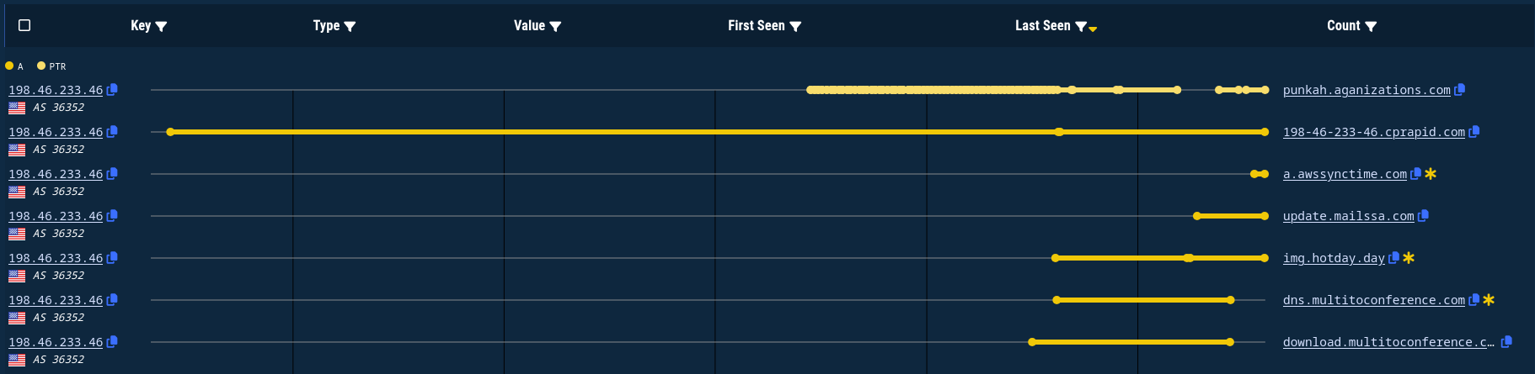Image resolution: width=1535 pixels, height=374 pixels.
Task: Toggle the A record legend item
Action: pyautogui.click(x=14, y=66)
